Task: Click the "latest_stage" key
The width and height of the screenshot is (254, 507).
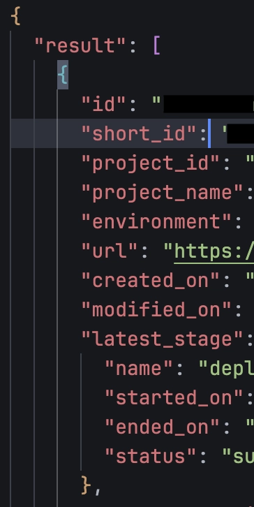Action: point(162,339)
